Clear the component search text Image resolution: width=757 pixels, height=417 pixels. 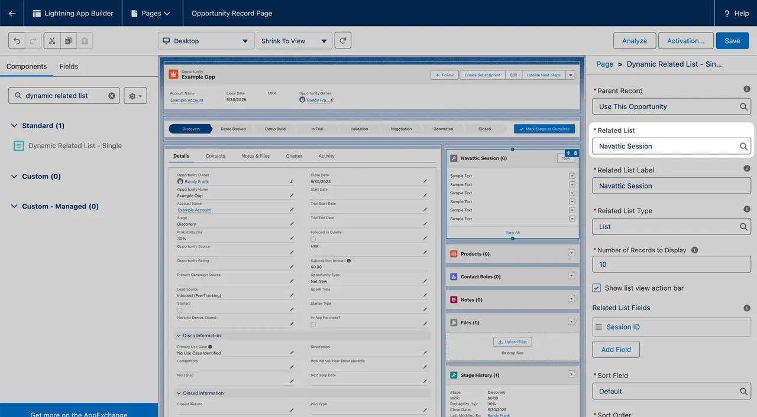pos(112,96)
